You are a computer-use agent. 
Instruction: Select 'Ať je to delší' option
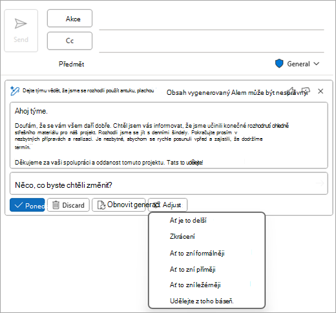[x=188, y=220]
